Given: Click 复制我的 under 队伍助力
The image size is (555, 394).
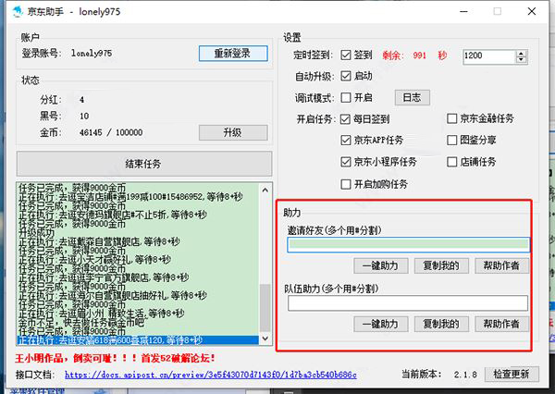Looking at the screenshot, I should [x=441, y=324].
